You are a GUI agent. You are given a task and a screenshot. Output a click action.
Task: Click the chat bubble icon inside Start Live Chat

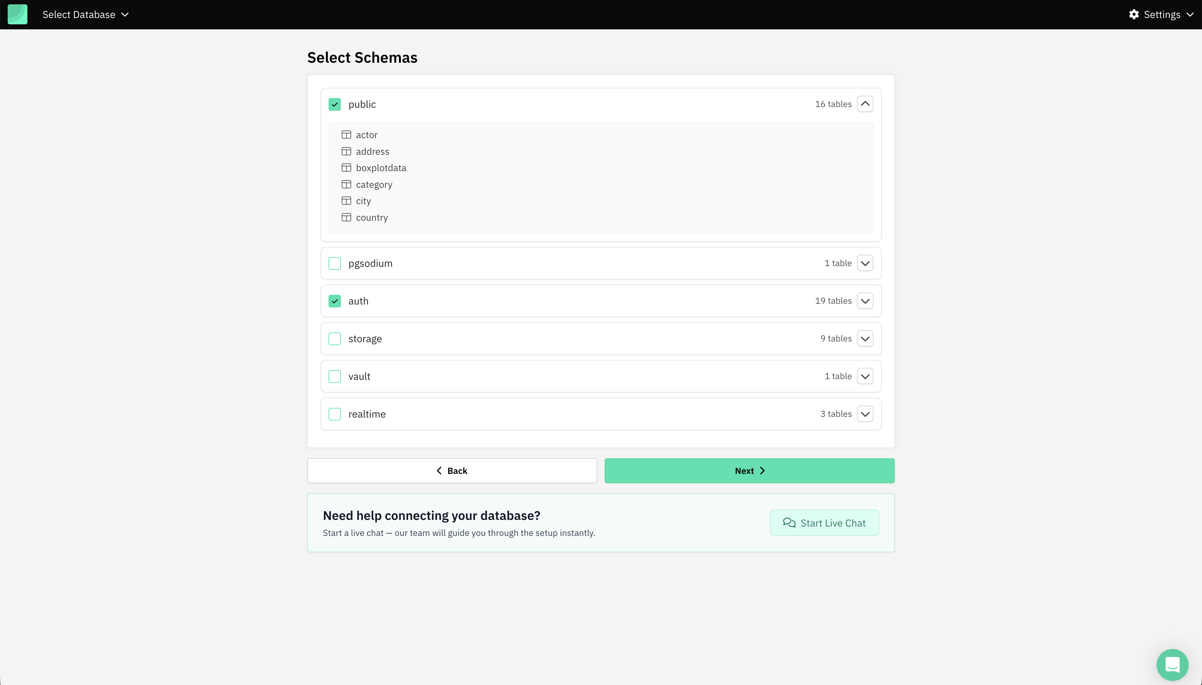[x=789, y=522]
